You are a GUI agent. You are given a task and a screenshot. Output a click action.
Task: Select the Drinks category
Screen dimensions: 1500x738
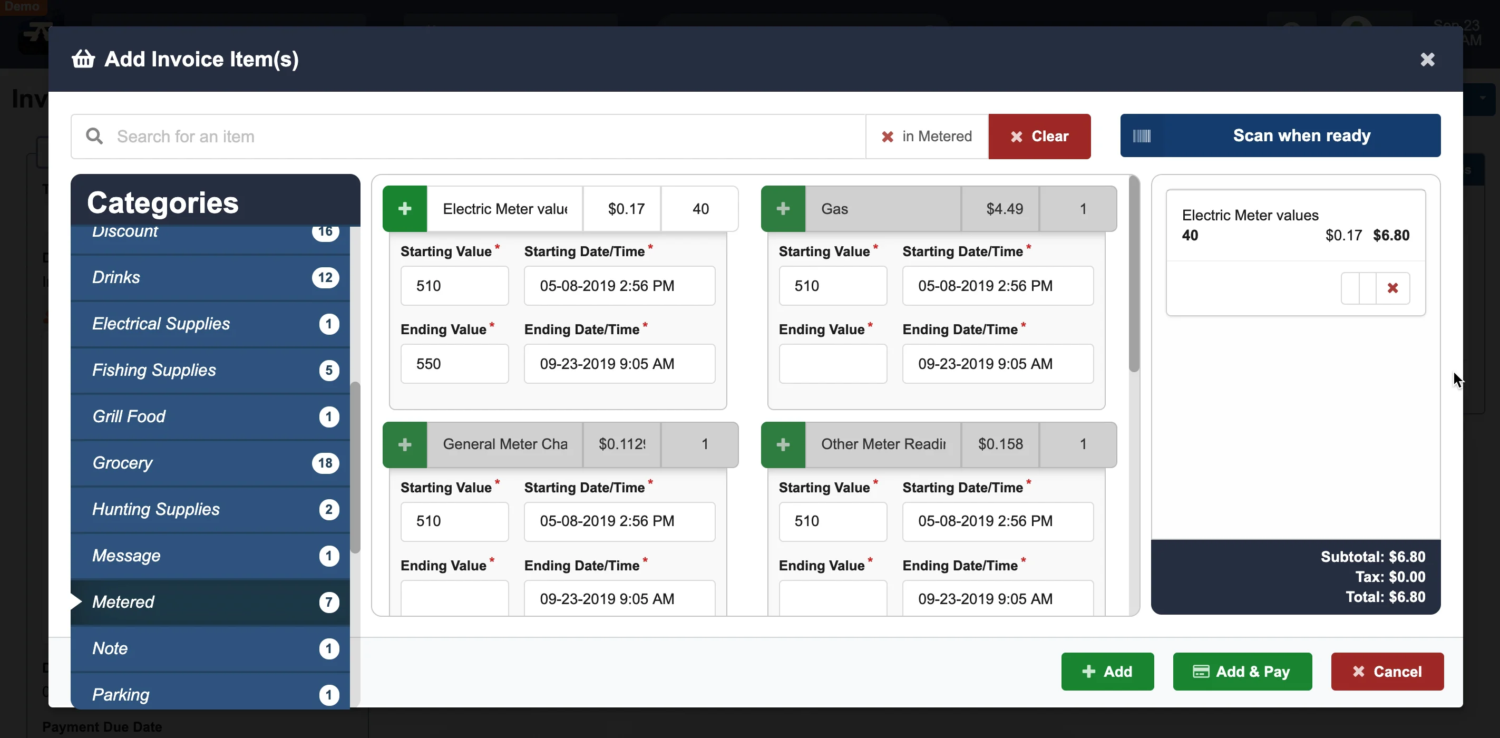point(116,277)
